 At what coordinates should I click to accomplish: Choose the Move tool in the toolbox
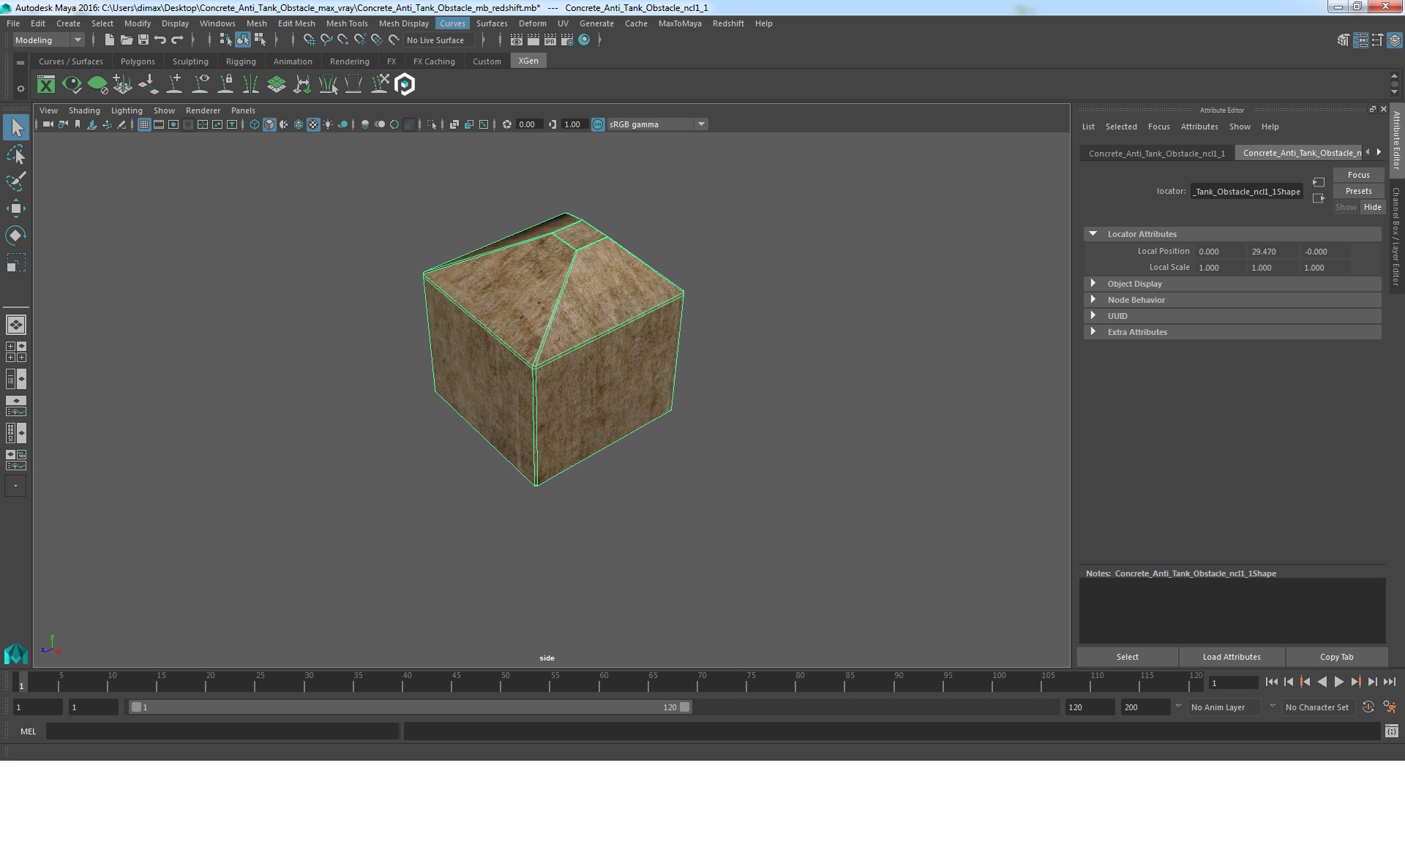point(15,208)
